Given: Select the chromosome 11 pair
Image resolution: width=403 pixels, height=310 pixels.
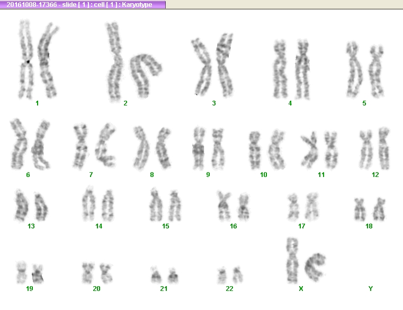Looking at the screenshot, I should [319, 150].
